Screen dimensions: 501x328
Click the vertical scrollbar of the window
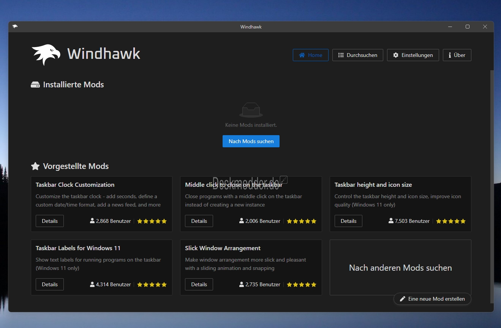[492, 186]
